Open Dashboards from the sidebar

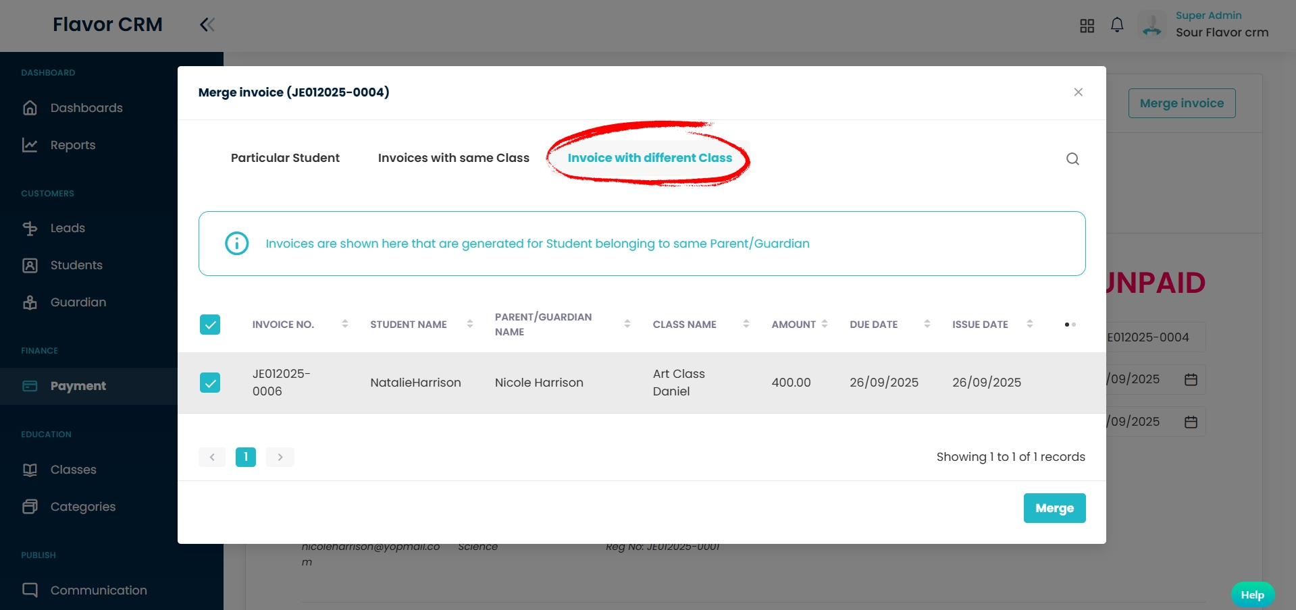pyautogui.click(x=86, y=108)
